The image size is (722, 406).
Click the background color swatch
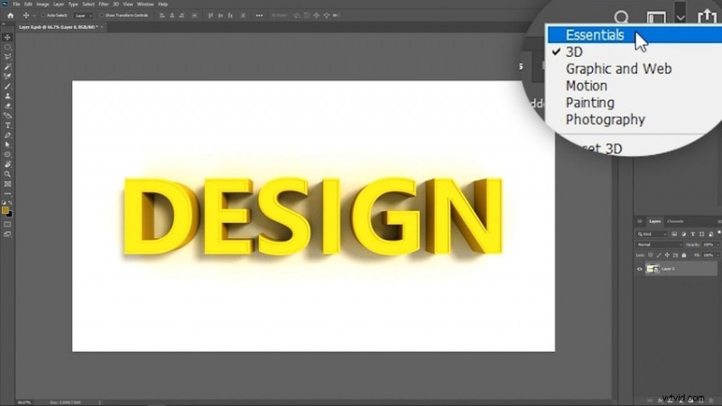pyautogui.click(x=10, y=214)
